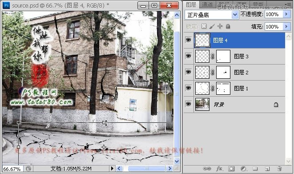
Task: Click the chain link icon of 图层 3
Action: pyautogui.click(x=213, y=56)
